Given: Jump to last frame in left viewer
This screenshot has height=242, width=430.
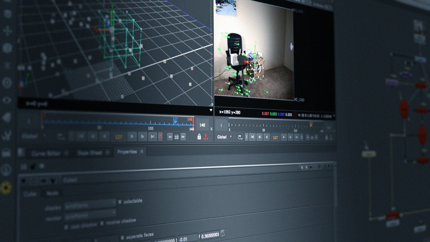Looking at the screenshot, I should [153, 137].
